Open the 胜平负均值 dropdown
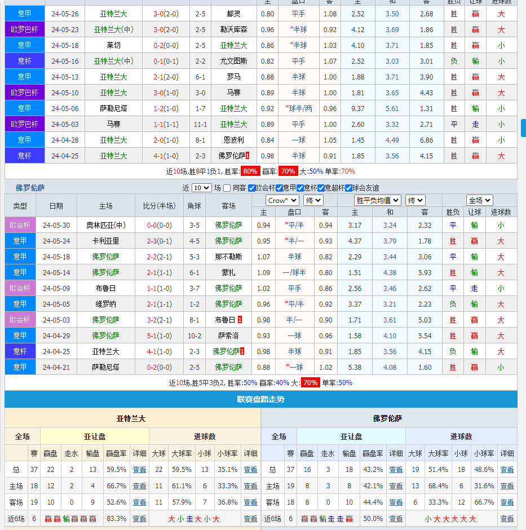This screenshot has height=530, width=526. (377, 200)
